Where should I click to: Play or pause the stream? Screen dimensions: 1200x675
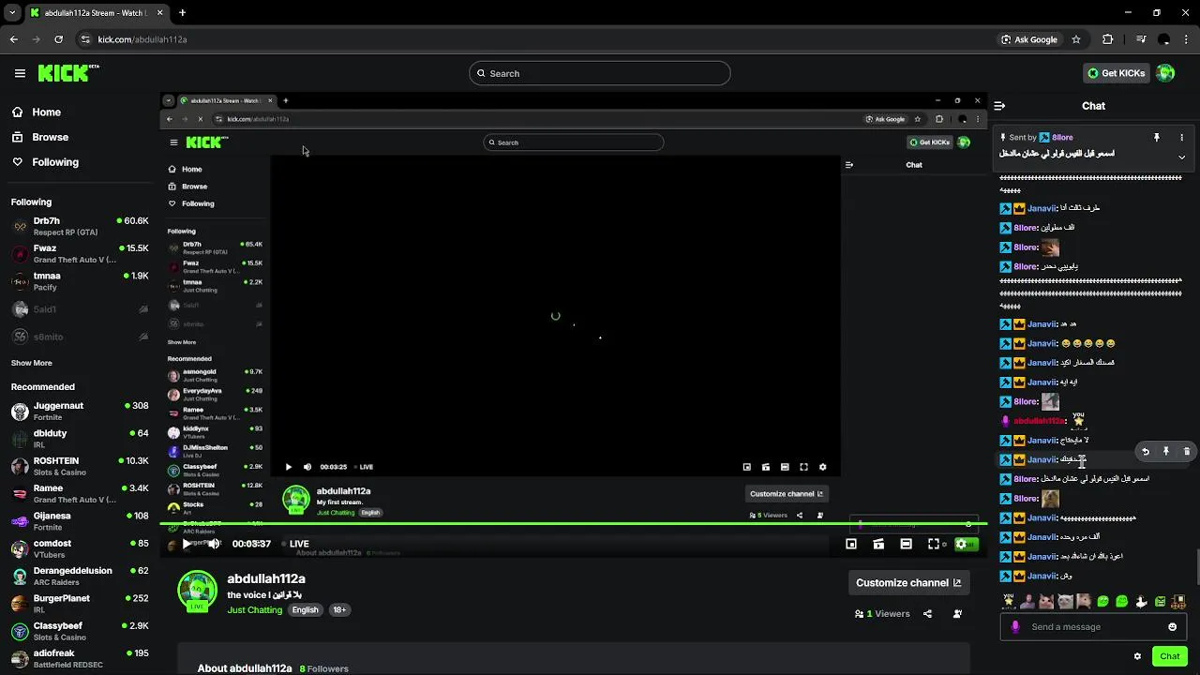187,544
